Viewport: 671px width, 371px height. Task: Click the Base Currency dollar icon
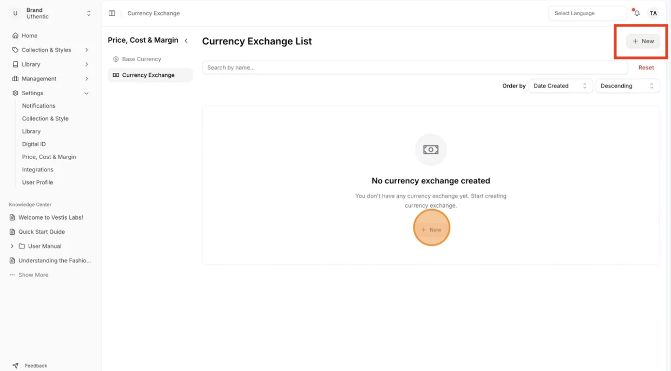(116, 59)
